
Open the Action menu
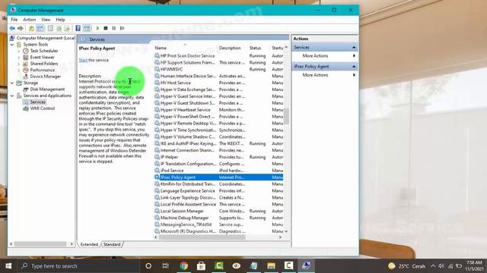(x=30, y=20)
